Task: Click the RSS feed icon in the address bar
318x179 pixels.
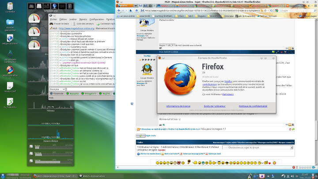Action: (262, 11)
